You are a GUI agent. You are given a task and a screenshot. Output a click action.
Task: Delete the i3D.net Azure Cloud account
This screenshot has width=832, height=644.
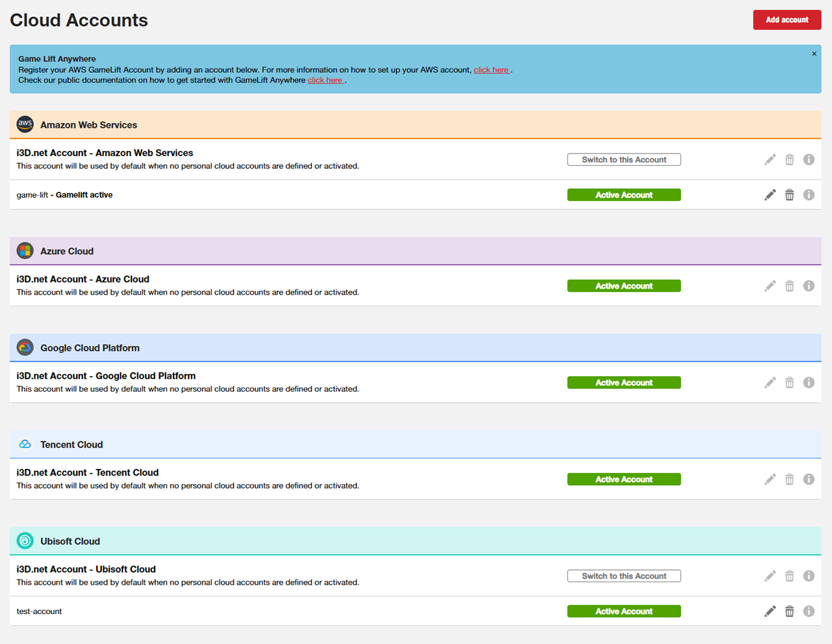pos(789,286)
